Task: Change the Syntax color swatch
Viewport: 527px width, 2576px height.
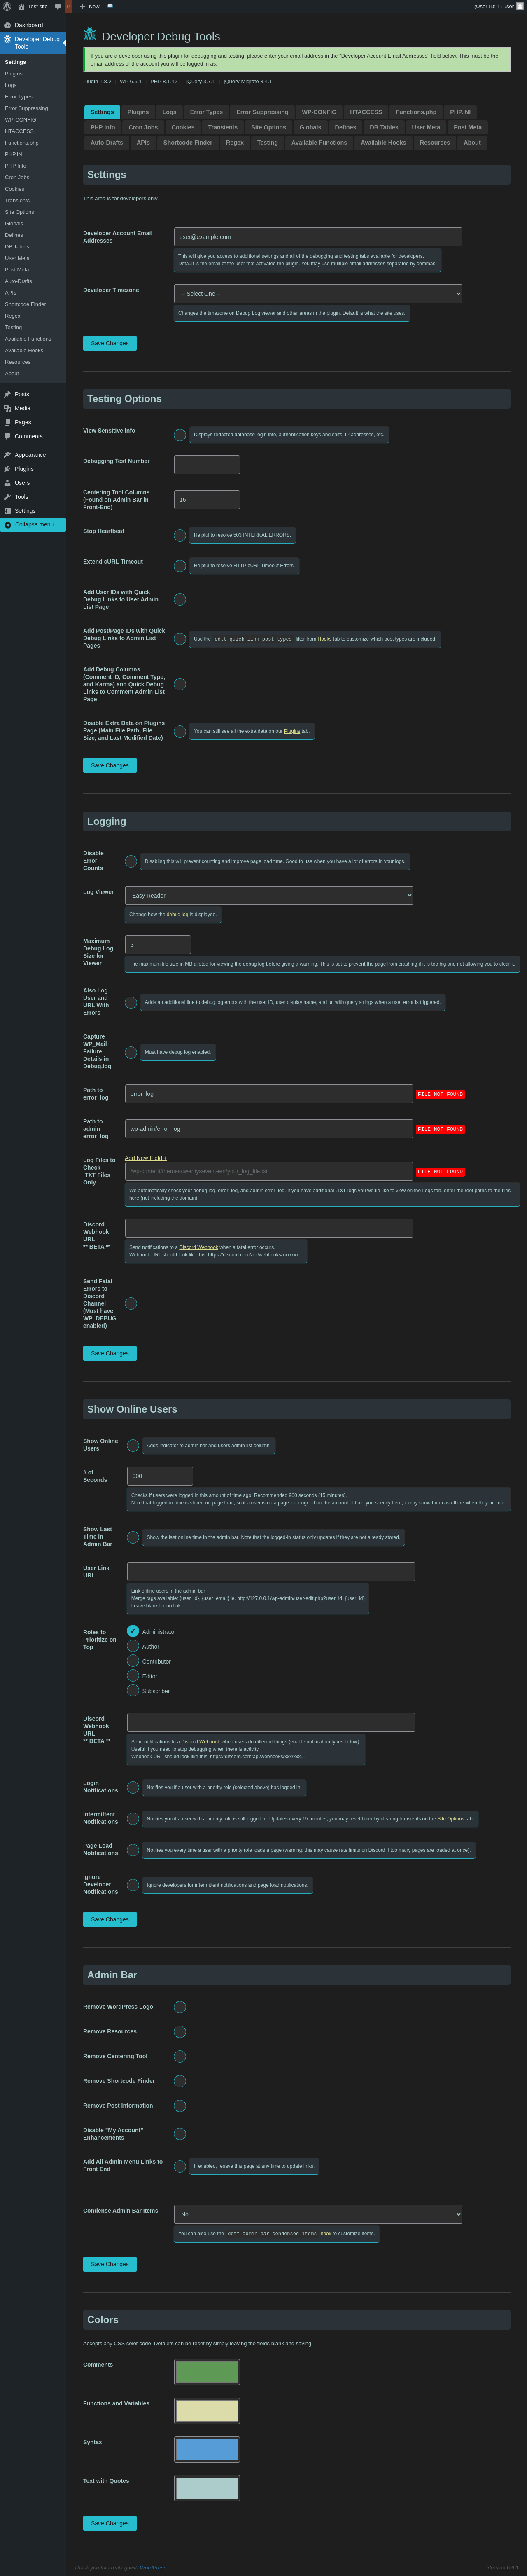Action: tap(207, 2449)
